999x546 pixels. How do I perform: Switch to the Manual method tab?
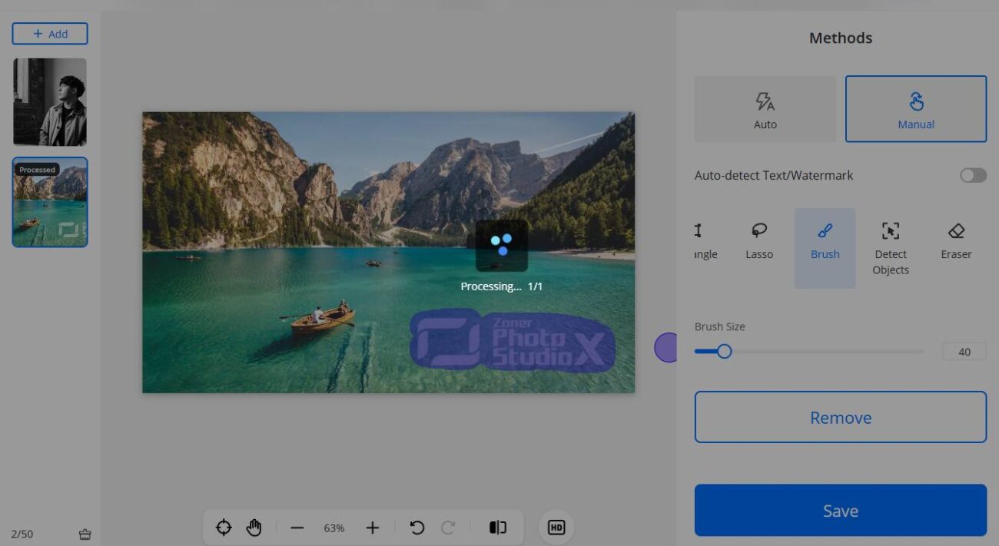[x=915, y=109]
